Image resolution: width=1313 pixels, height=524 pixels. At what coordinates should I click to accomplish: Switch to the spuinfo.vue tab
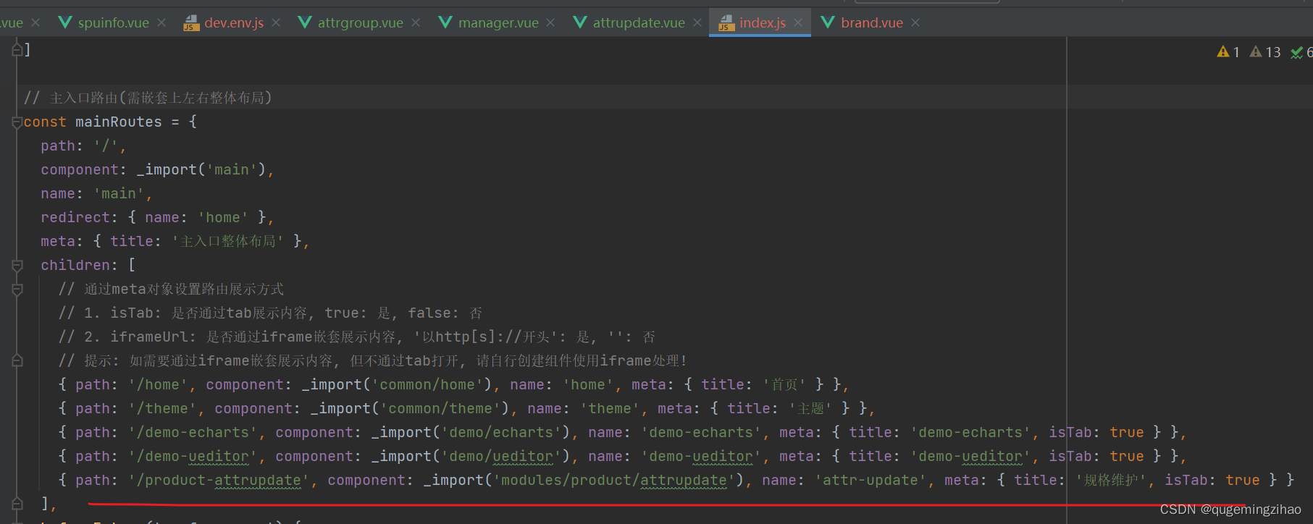pyautogui.click(x=113, y=22)
